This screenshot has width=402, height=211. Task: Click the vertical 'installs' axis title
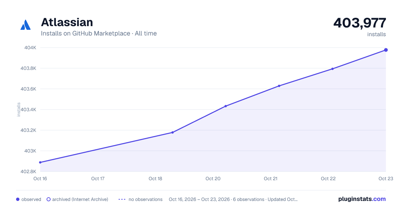(19, 110)
